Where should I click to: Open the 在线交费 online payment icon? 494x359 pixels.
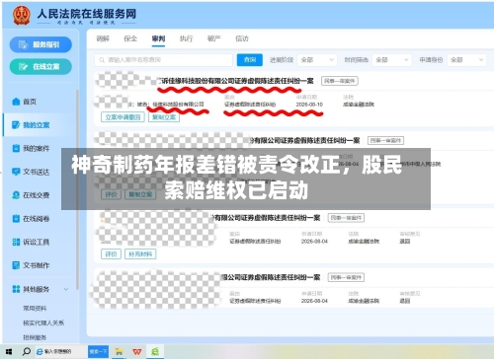tap(16, 195)
